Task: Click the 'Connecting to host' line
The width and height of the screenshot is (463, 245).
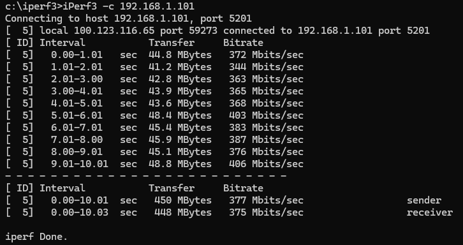Action: [128, 19]
